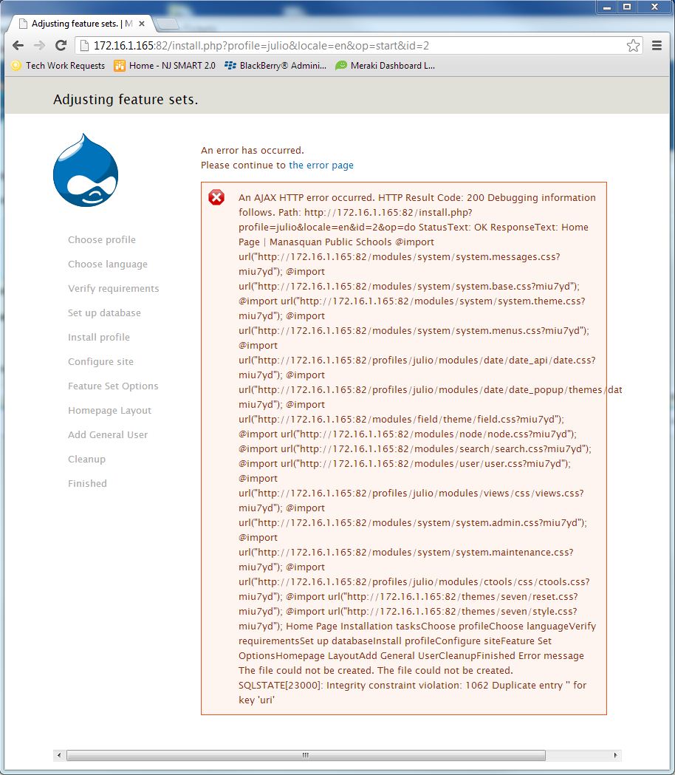Image resolution: width=675 pixels, height=775 pixels.
Task: Click the Forward navigation arrow
Action: click(x=40, y=46)
